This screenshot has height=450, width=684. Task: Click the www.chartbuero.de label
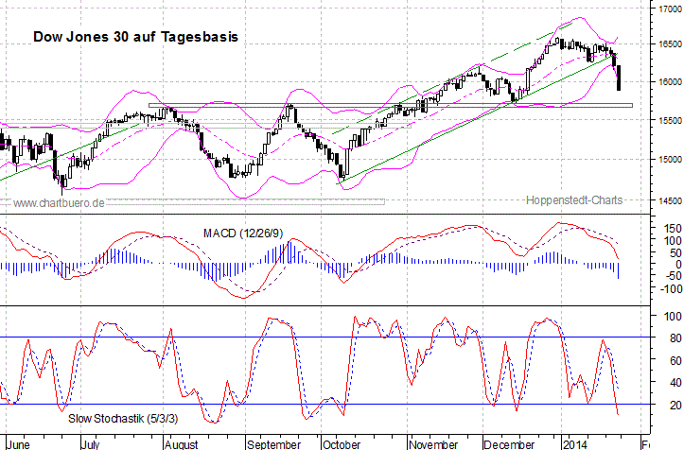pos(59,203)
